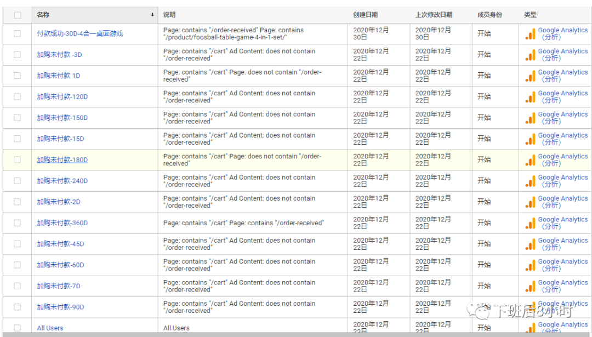This screenshot has height=337, width=592.
Task: Select the 加购未付款-90D row checkbox
Action: coord(18,307)
